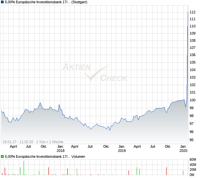Click the Europäische Investitionsbank (Stuttgart) chart title

46,2
